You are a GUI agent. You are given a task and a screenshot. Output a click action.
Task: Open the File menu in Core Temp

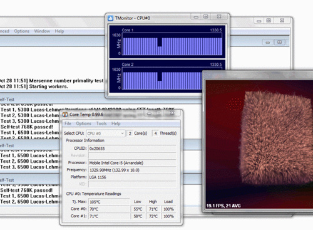click(68, 123)
